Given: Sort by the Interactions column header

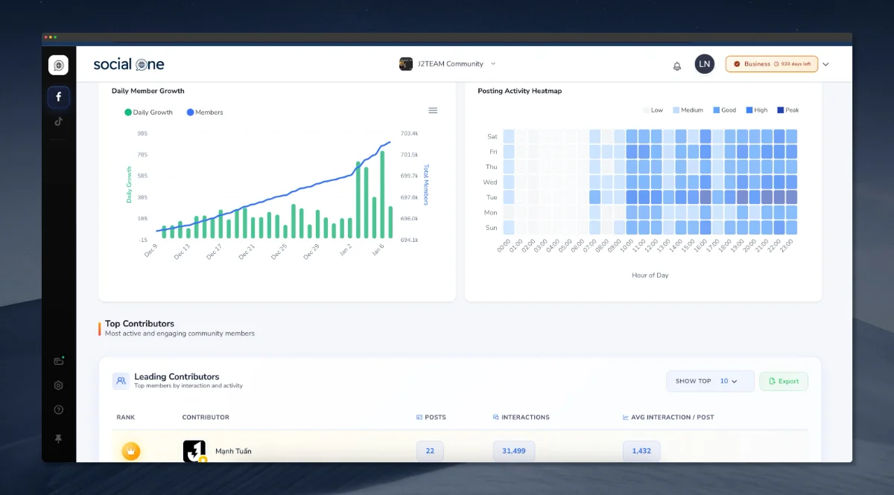Looking at the screenshot, I should pyautogui.click(x=521, y=417).
